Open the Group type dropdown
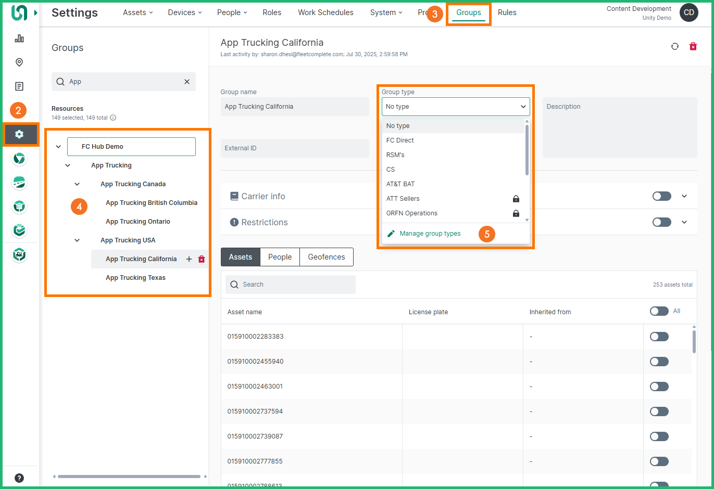The image size is (714, 489). coord(456,107)
